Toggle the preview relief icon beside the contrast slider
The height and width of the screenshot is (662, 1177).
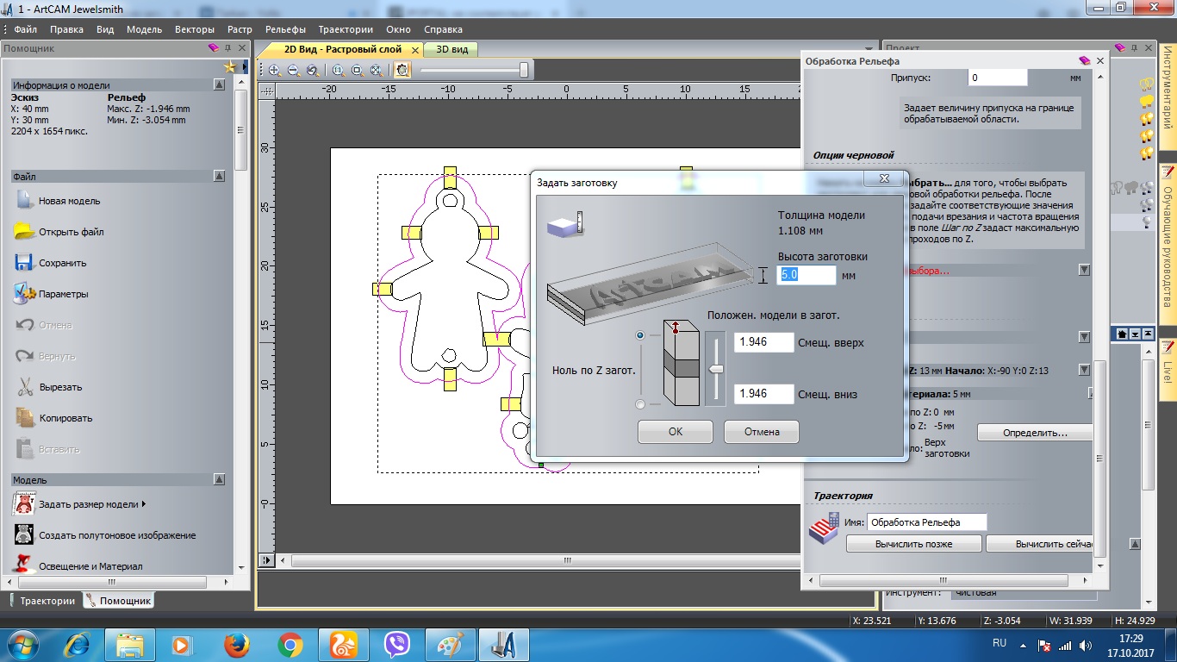pos(402,71)
